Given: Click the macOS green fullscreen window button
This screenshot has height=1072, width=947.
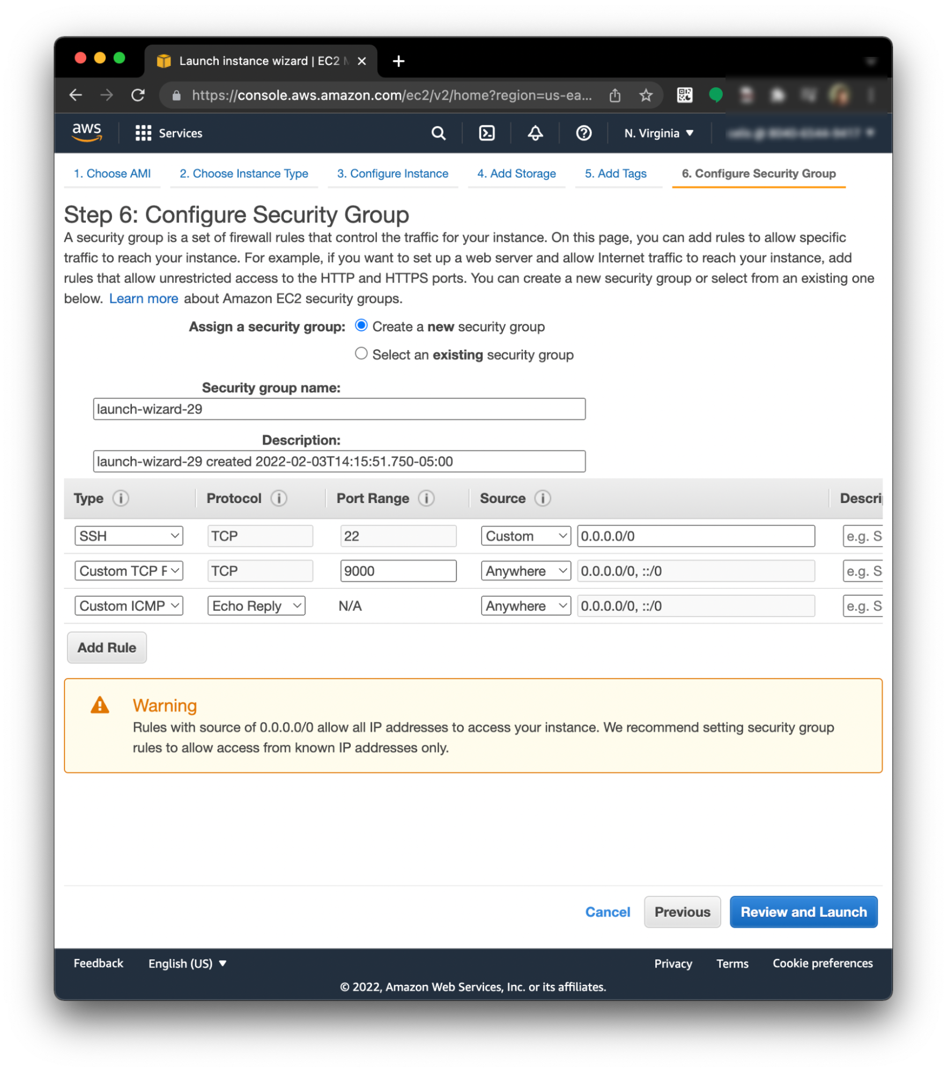Looking at the screenshot, I should (x=120, y=57).
